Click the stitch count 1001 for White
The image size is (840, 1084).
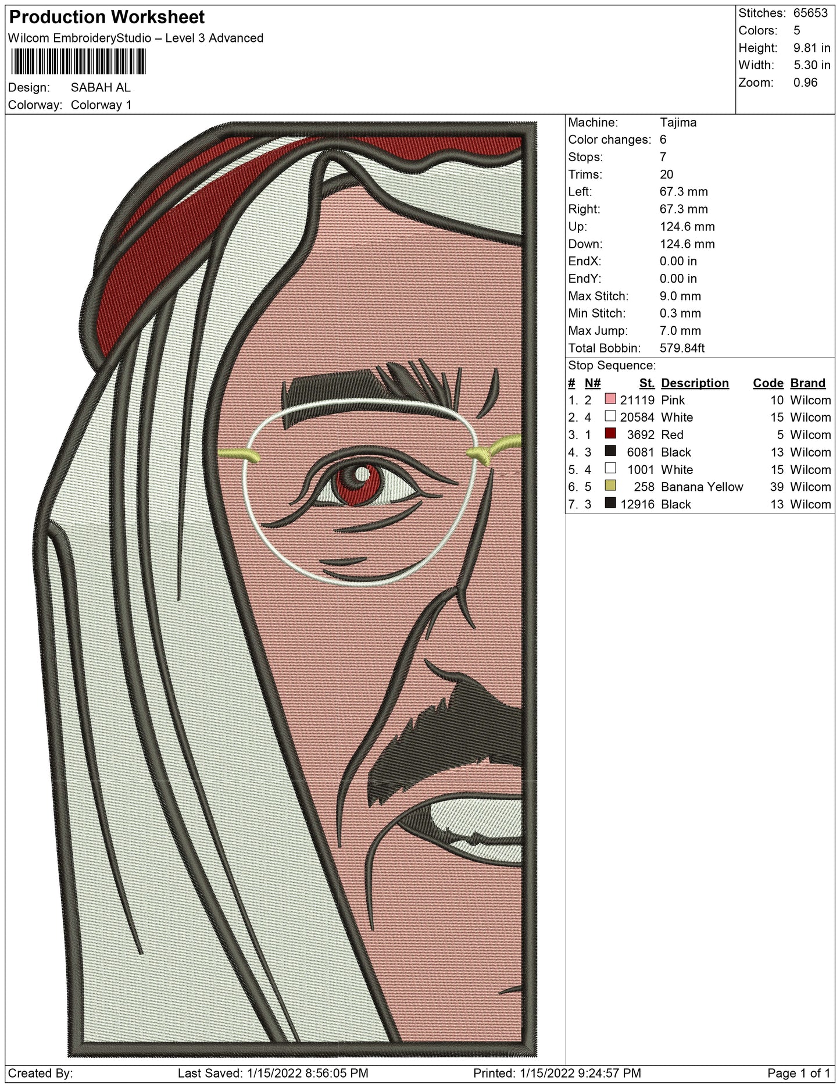[x=641, y=470]
